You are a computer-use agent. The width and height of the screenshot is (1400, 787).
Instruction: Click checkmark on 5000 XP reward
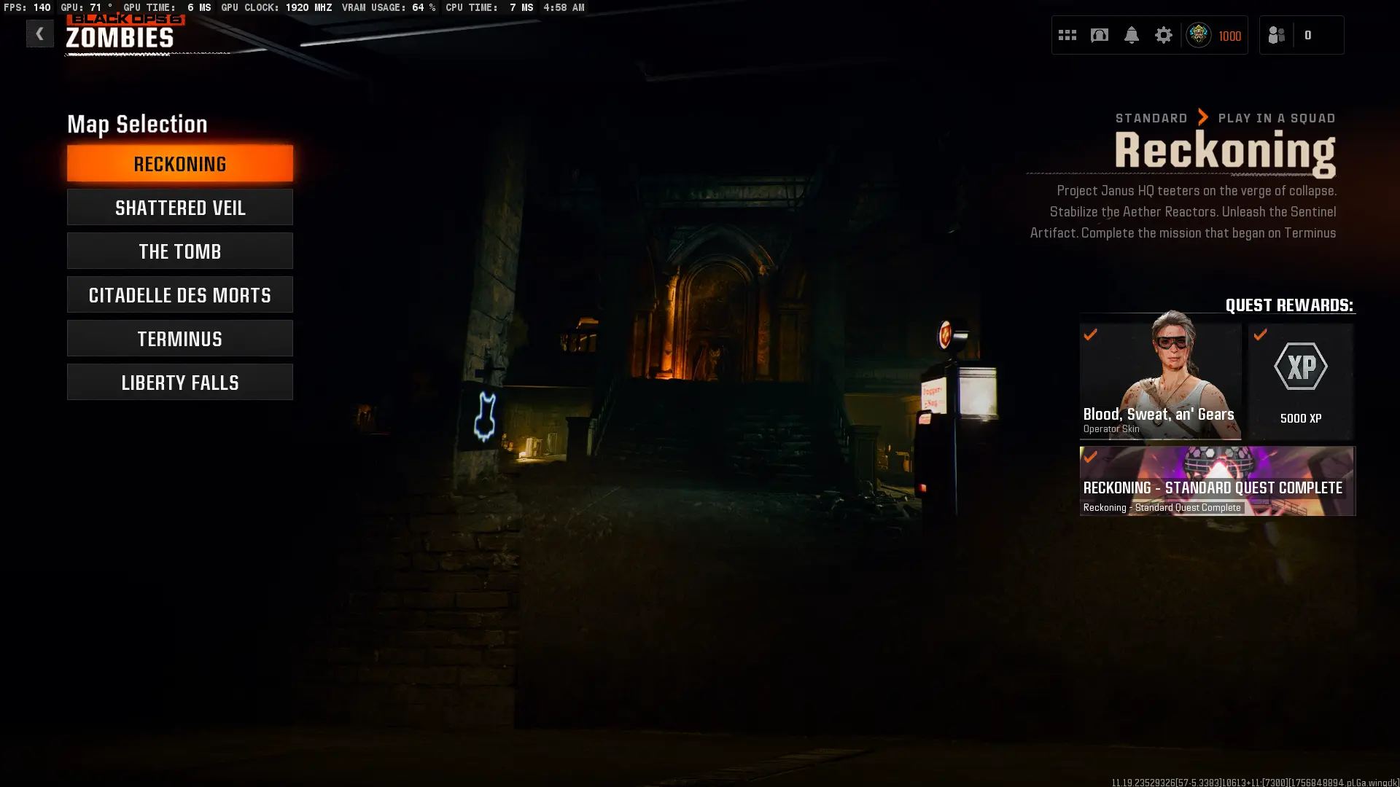point(1260,334)
